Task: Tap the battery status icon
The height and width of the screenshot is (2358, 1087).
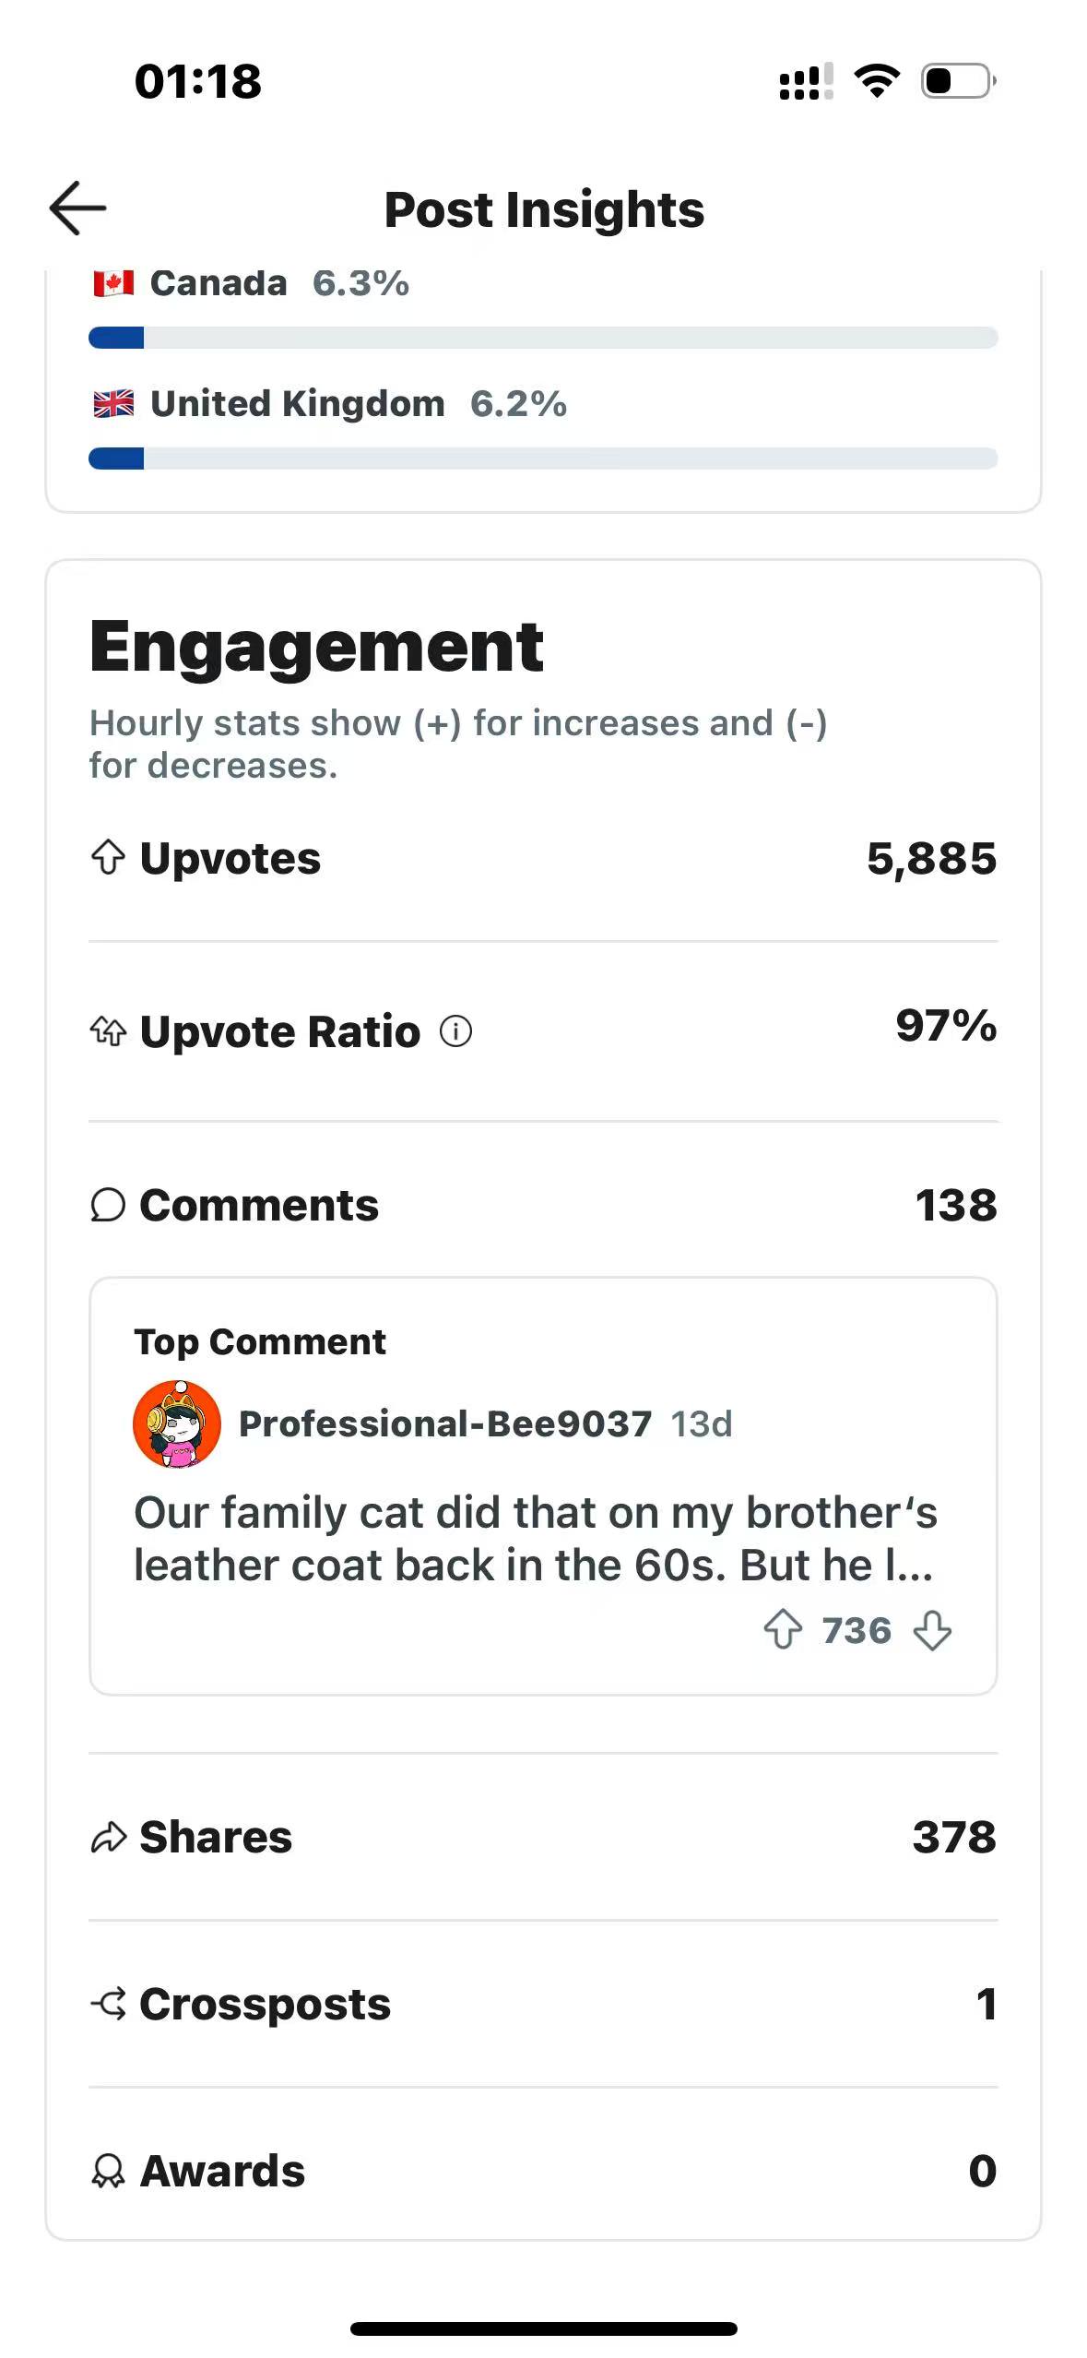Action: coord(958,81)
